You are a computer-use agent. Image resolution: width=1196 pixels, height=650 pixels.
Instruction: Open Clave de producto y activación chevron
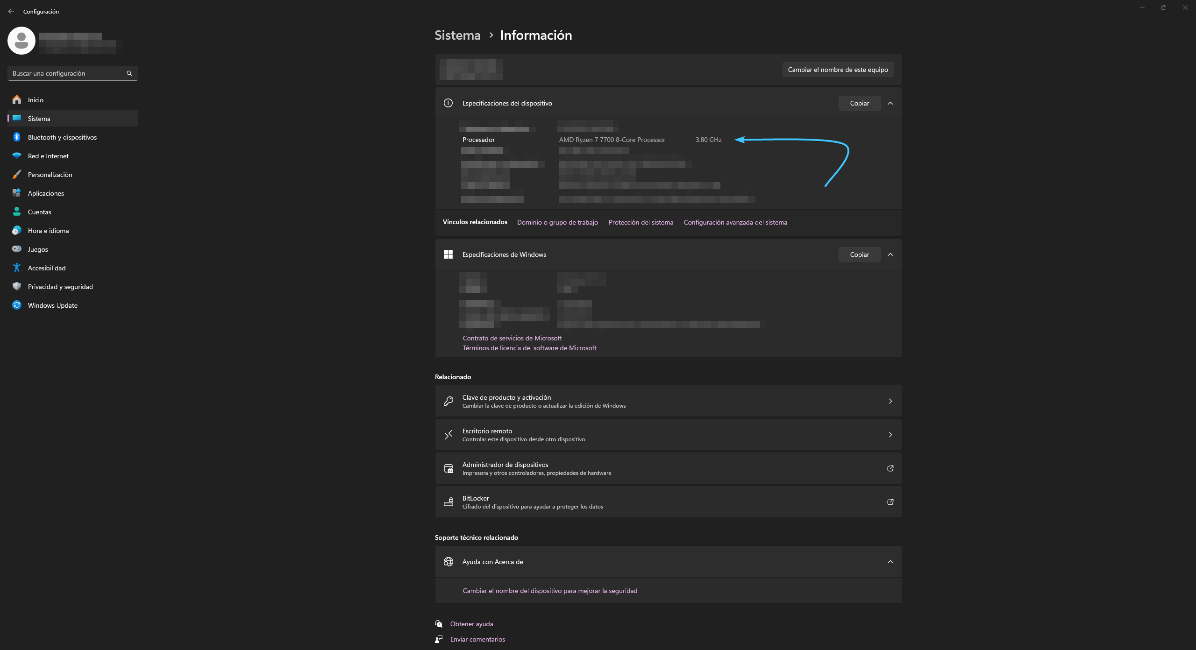[x=890, y=401]
